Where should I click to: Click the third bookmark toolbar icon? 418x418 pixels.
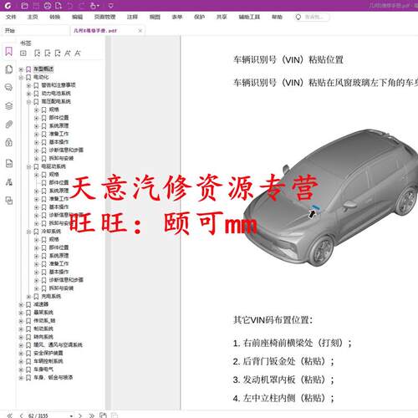point(58,53)
